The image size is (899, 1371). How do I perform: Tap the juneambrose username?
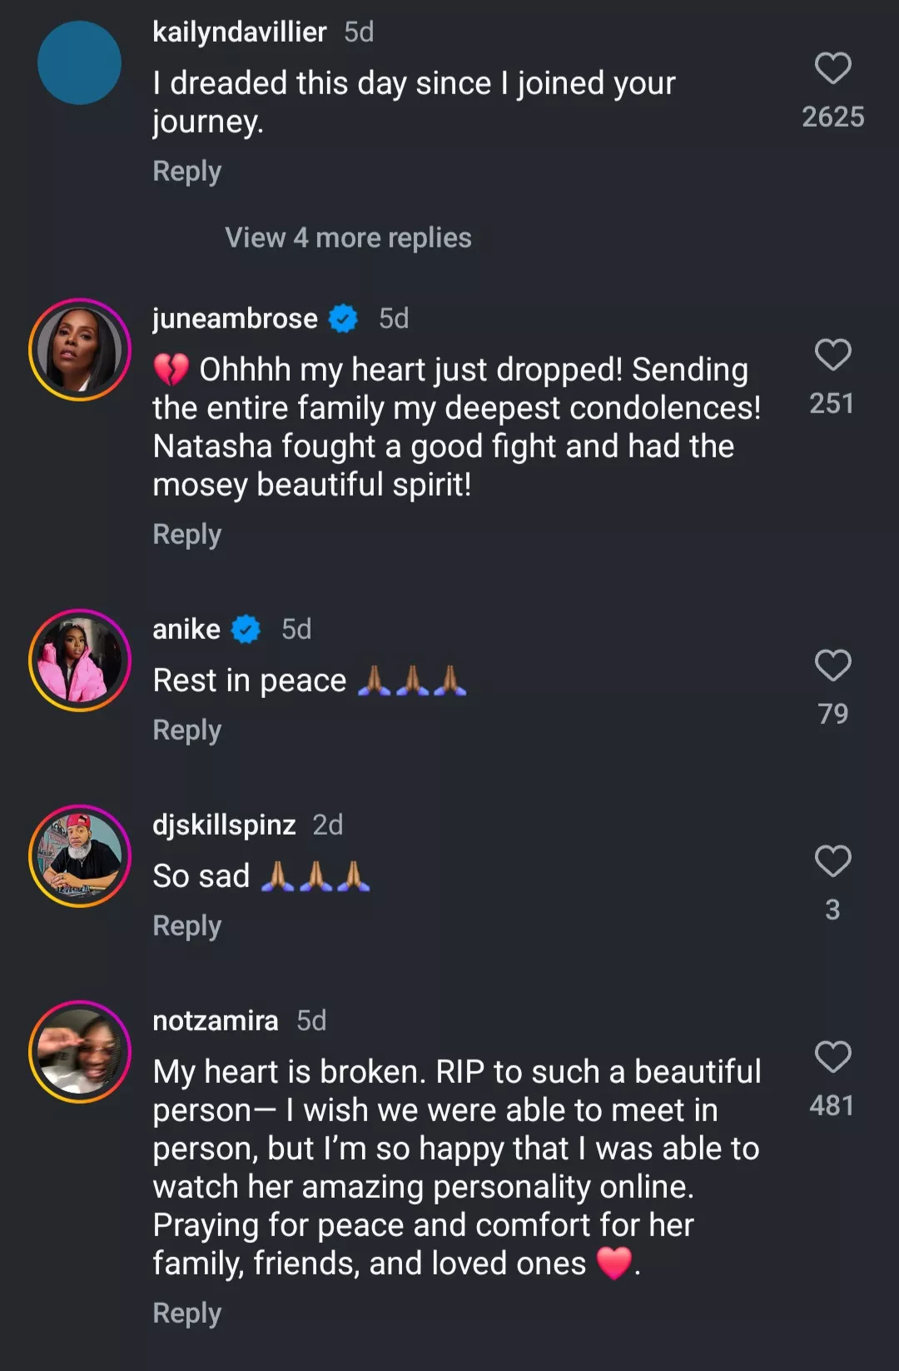[x=235, y=319]
